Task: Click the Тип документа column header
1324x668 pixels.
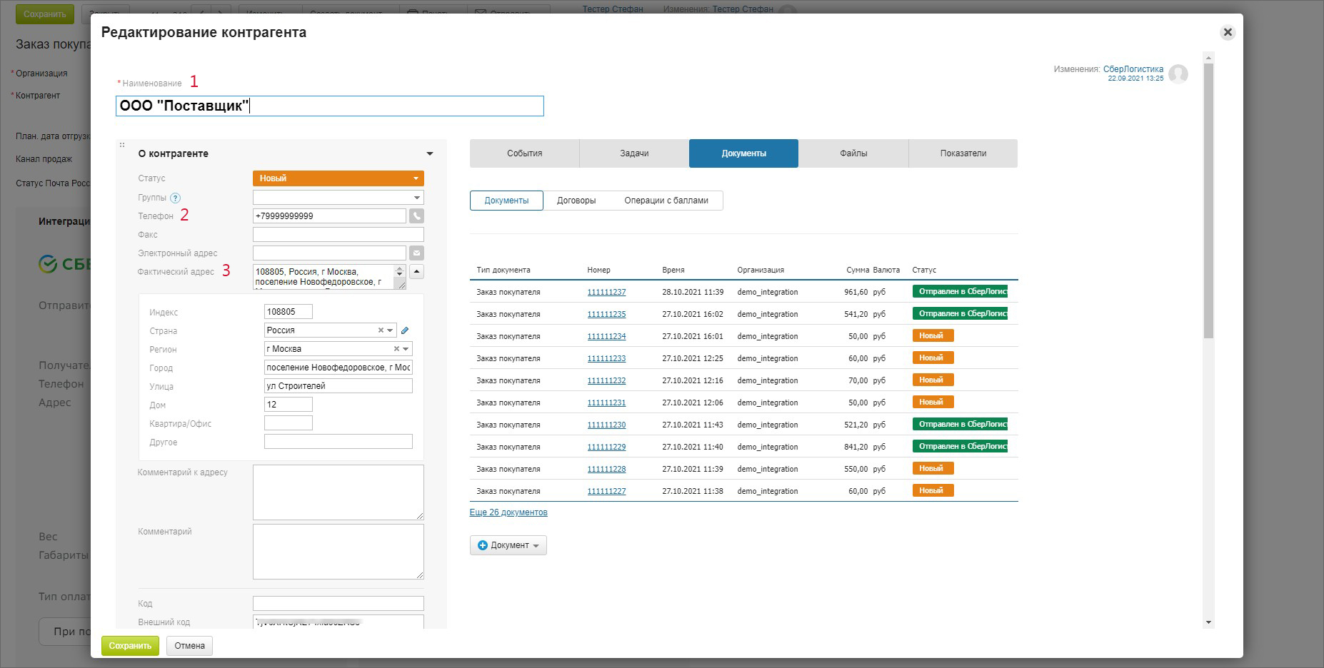Action: pyautogui.click(x=503, y=270)
